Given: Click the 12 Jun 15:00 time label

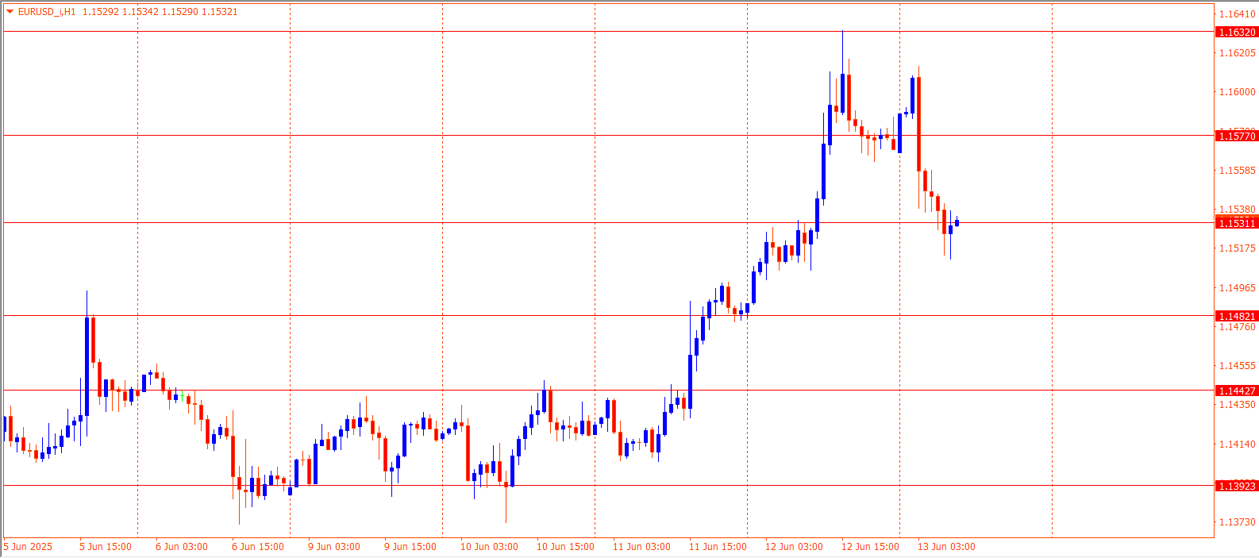Looking at the screenshot, I should 870,547.
